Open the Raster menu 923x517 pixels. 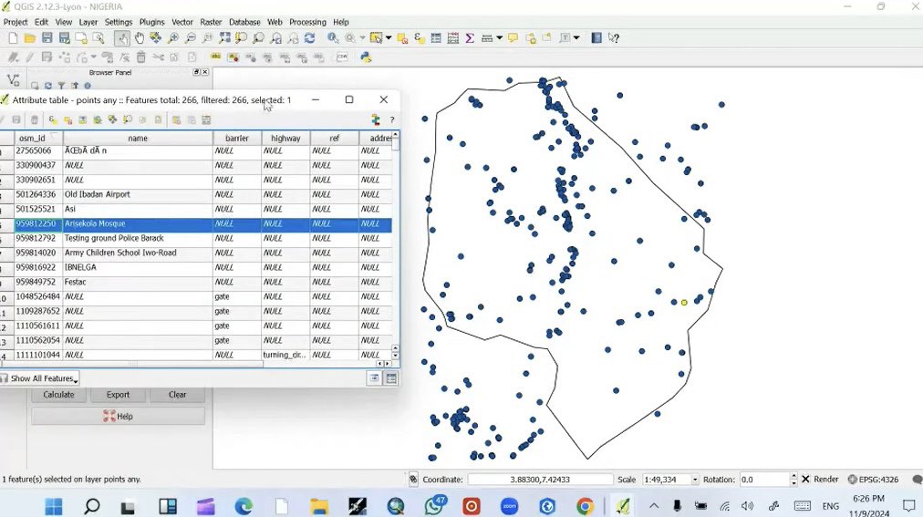coord(211,22)
